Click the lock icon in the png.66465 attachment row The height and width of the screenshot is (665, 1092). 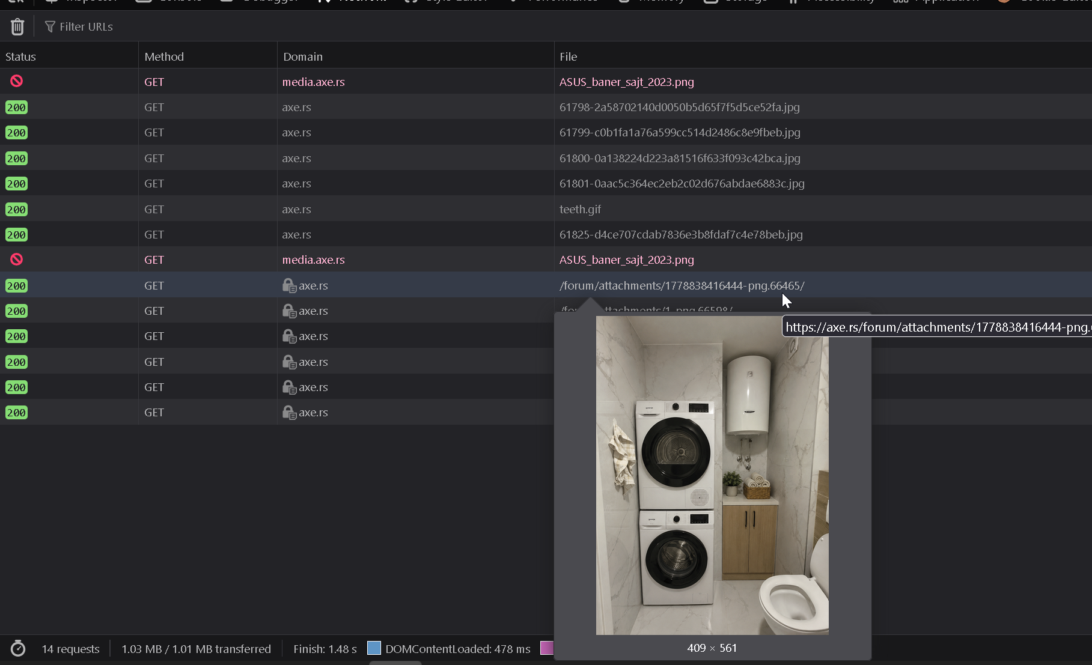point(289,285)
